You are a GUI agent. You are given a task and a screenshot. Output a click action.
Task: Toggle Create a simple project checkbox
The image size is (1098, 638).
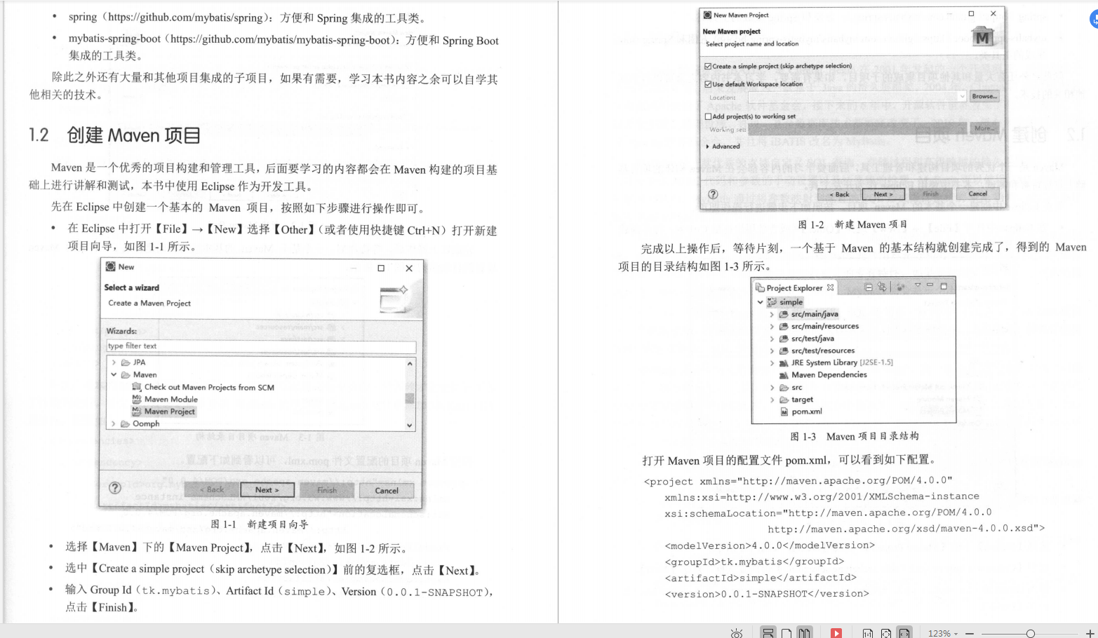click(x=708, y=66)
